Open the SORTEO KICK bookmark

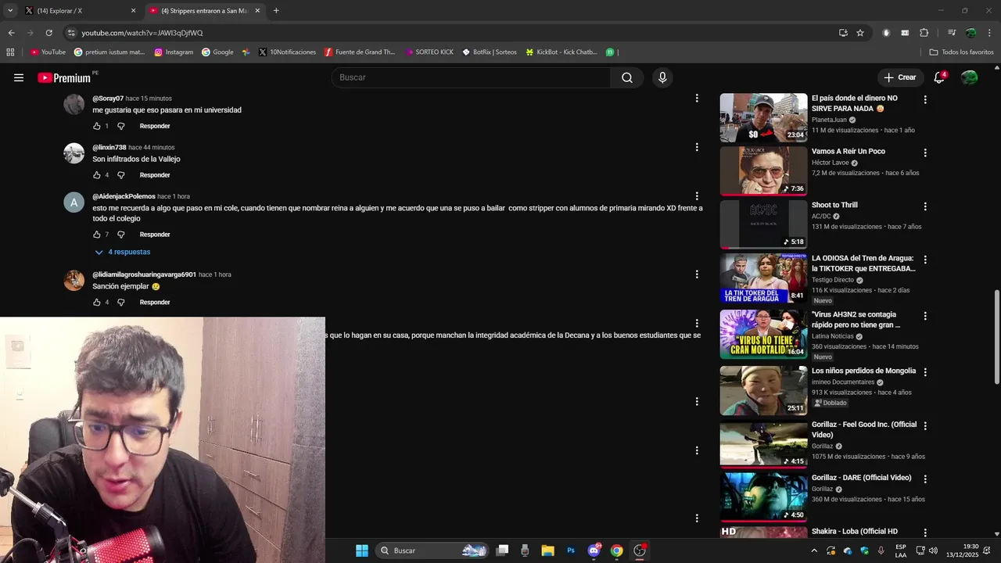click(x=429, y=52)
